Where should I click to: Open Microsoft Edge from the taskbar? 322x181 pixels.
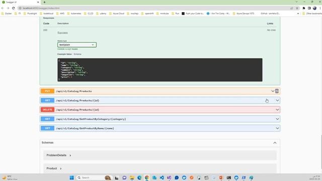139,177
